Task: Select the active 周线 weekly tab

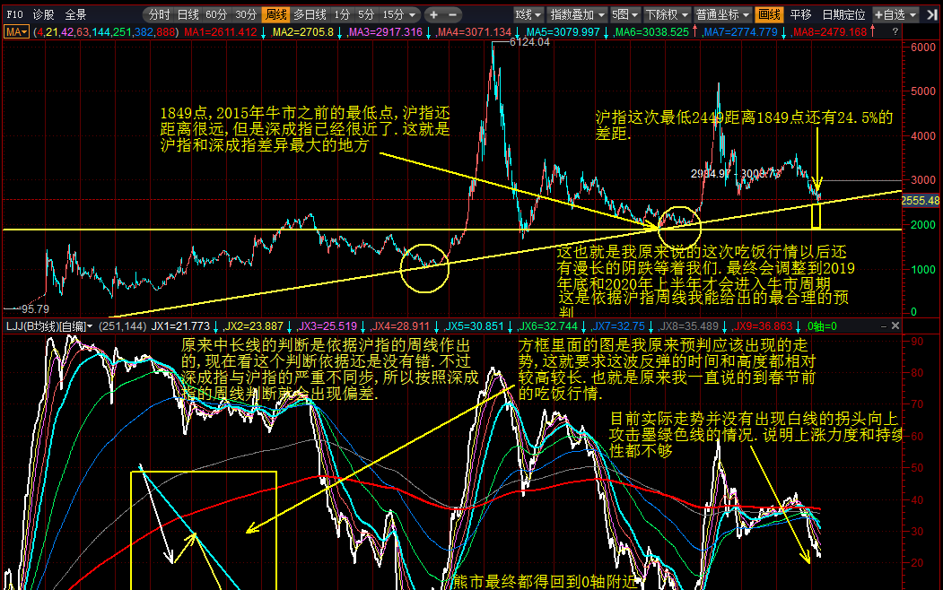Action: 276,14
